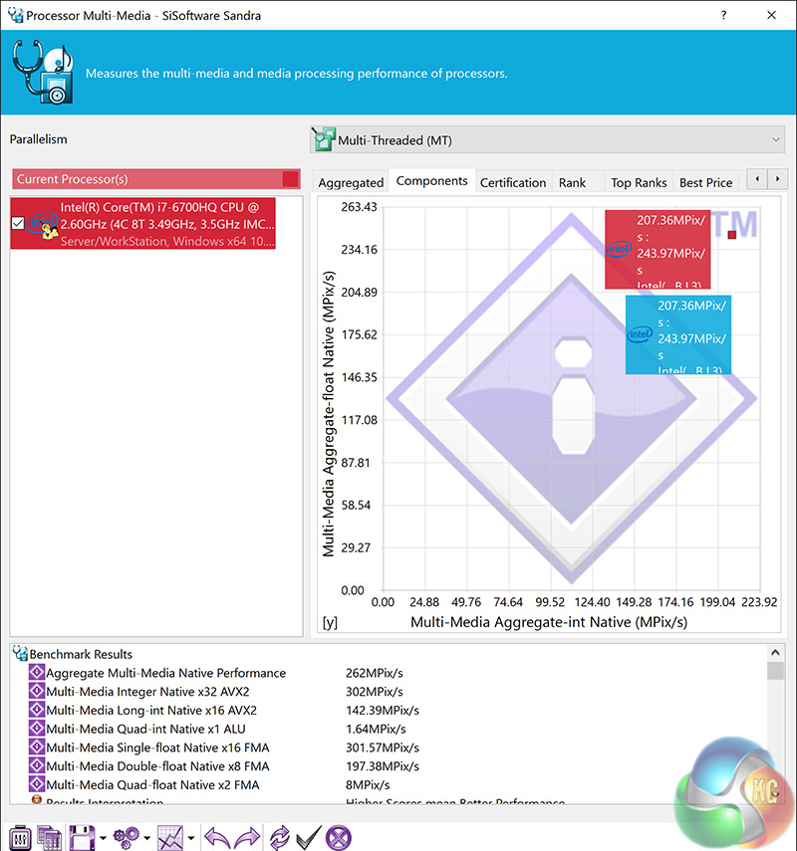
Task: Expand the dropdown arrow next to gears icon
Action: (147, 838)
